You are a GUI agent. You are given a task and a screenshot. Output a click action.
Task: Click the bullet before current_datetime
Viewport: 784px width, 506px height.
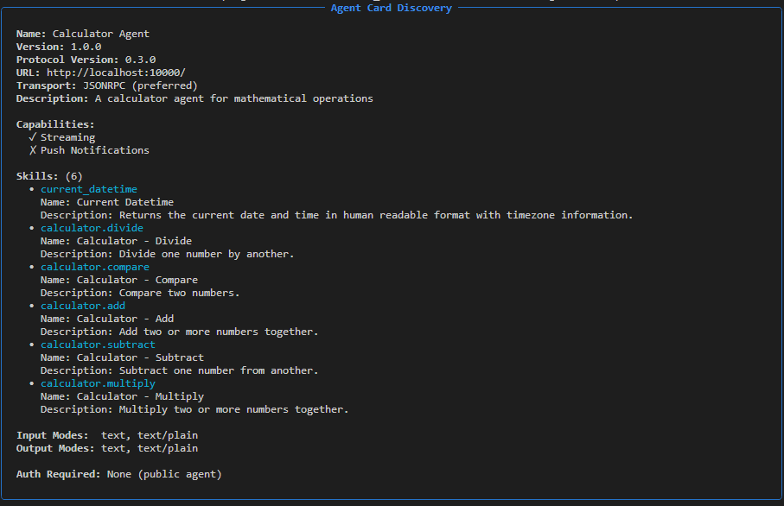pos(32,189)
